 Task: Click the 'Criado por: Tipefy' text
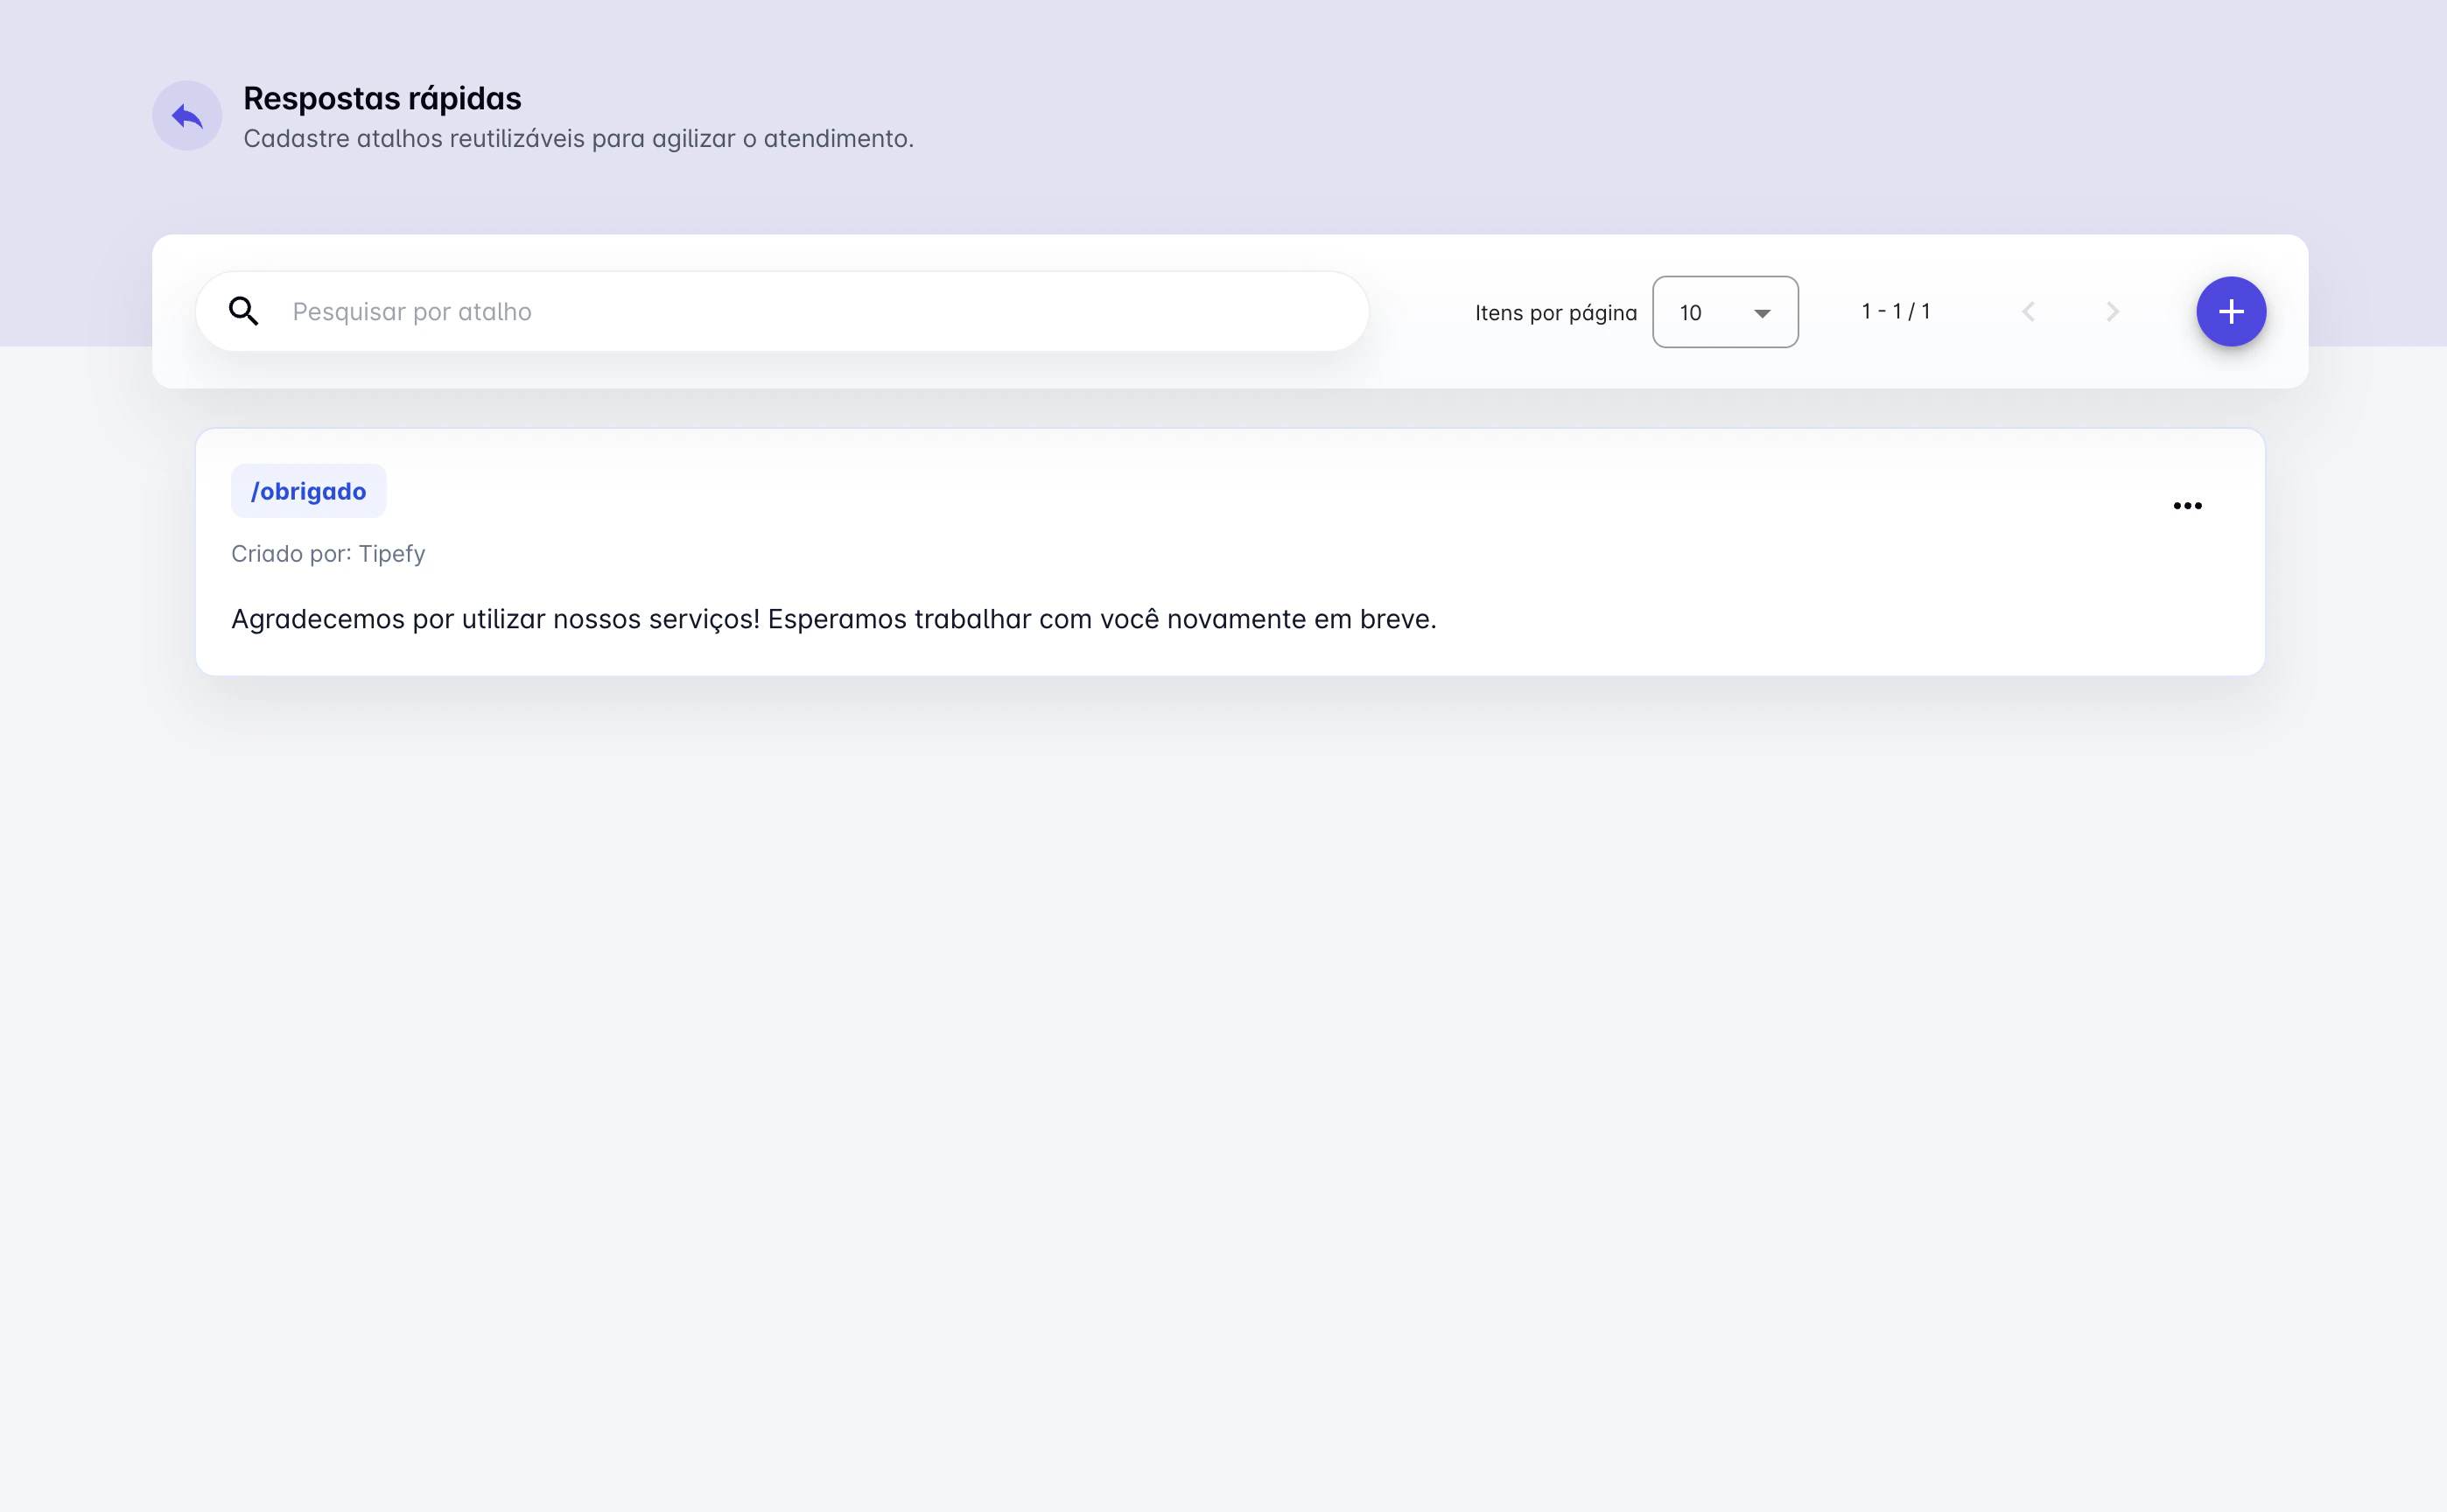[x=328, y=554]
